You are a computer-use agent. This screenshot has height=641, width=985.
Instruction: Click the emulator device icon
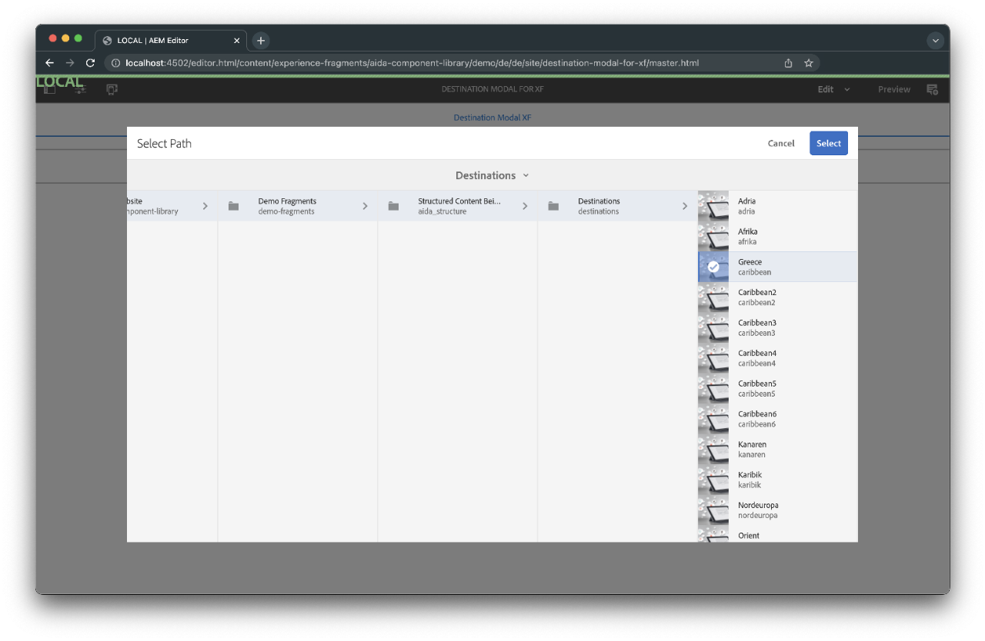(x=112, y=90)
